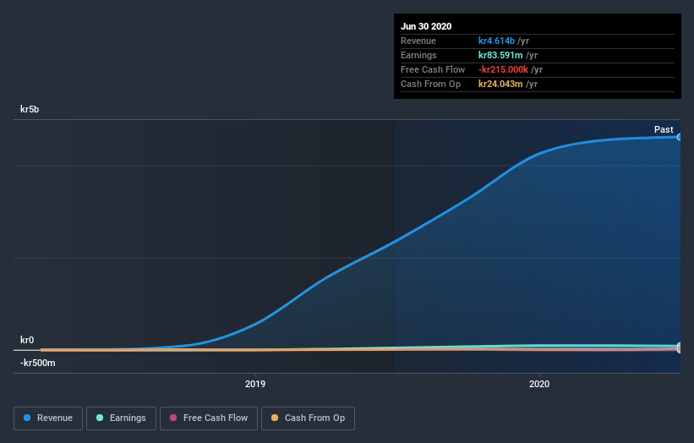Click the kr4.614b revenue value
This screenshot has height=443, width=694.
click(496, 41)
